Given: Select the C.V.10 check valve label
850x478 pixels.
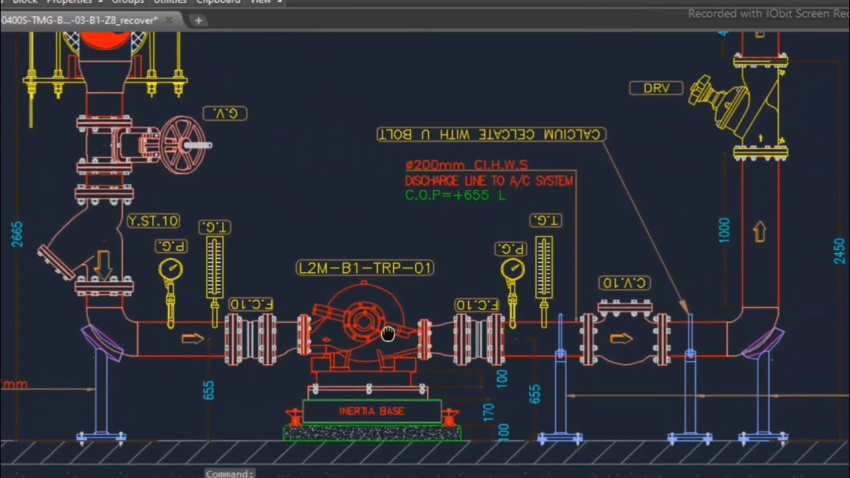Looking at the screenshot, I should [x=624, y=283].
